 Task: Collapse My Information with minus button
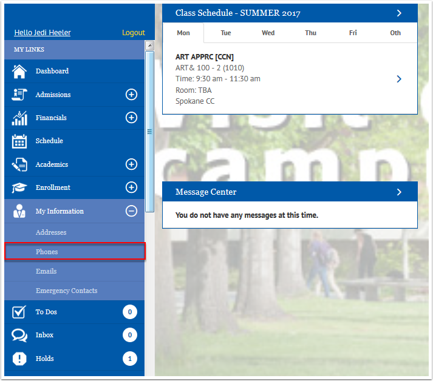coord(131,211)
